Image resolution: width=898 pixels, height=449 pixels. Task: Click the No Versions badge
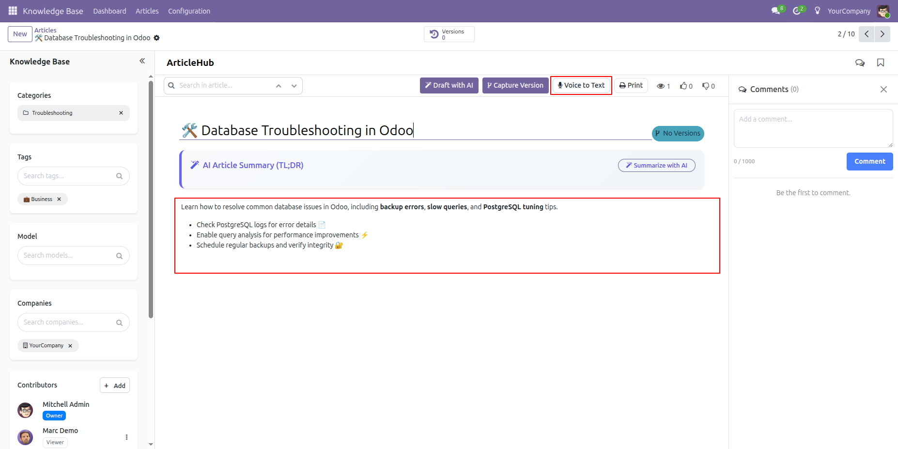point(678,133)
